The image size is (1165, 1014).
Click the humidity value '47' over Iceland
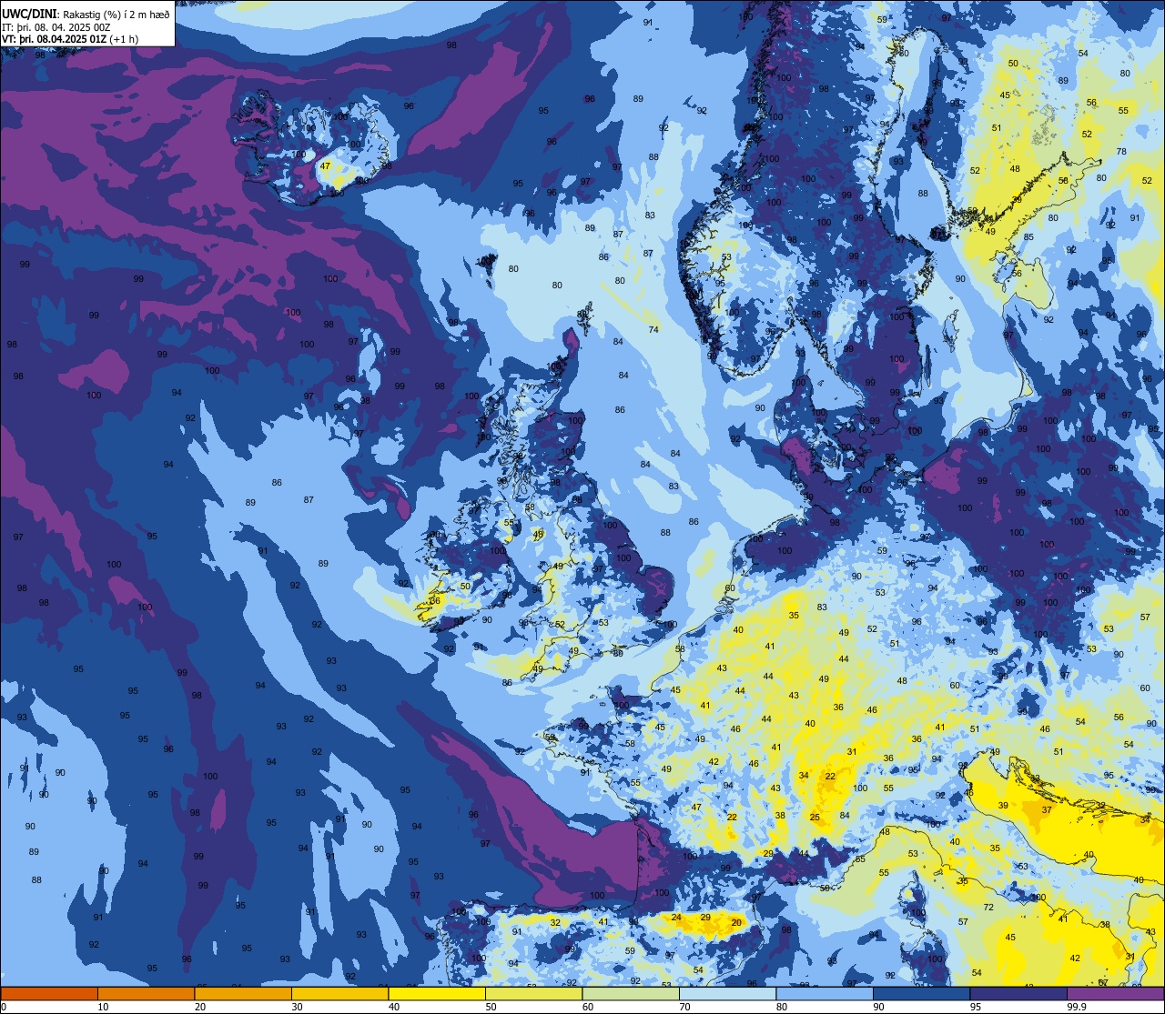pyautogui.click(x=326, y=166)
